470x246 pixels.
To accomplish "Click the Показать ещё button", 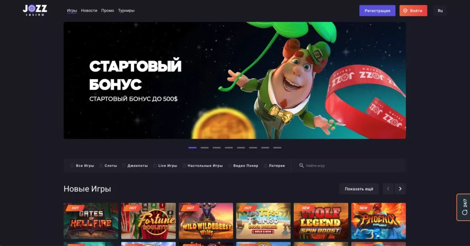I will 359,189.
